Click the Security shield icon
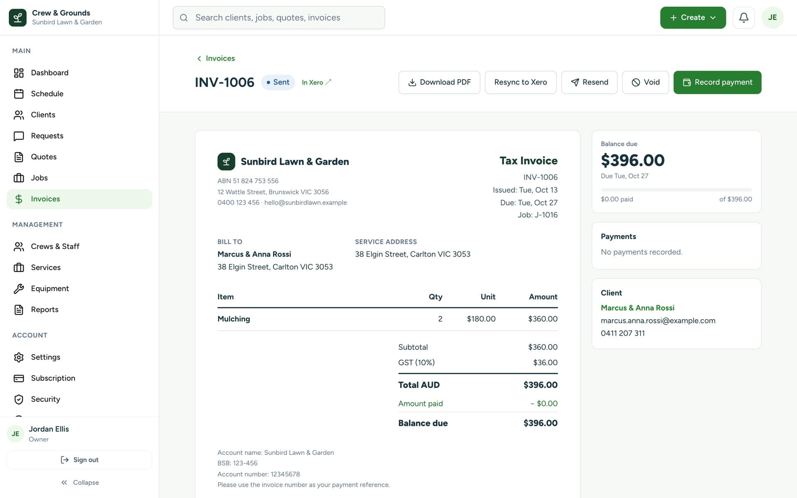The image size is (797, 498). pyautogui.click(x=19, y=399)
